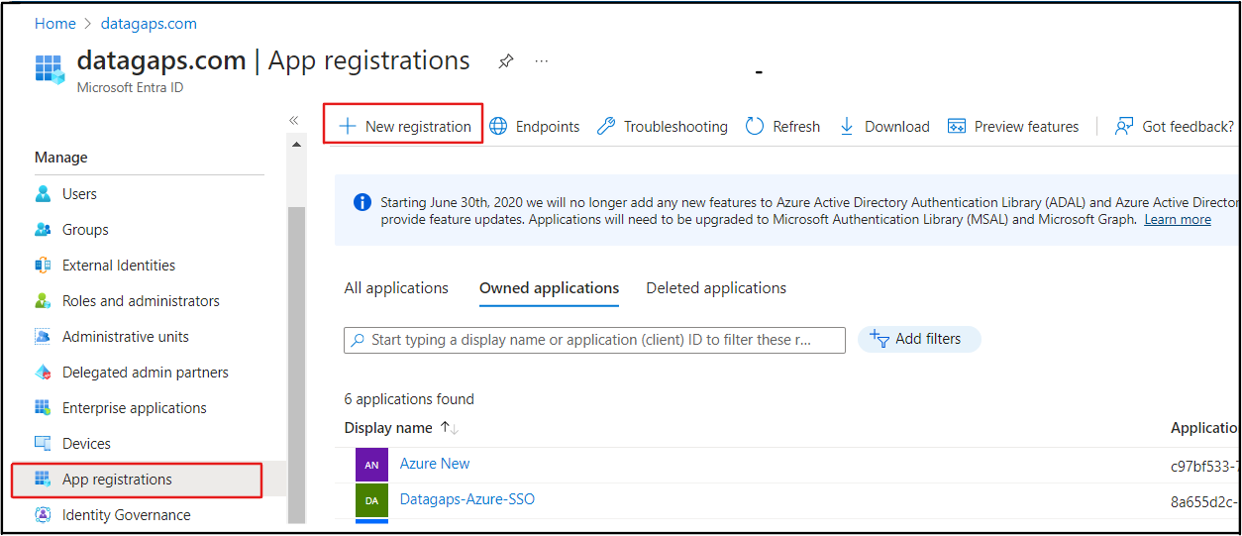Click the Groups icon in sidebar

[x=43, y=230]
